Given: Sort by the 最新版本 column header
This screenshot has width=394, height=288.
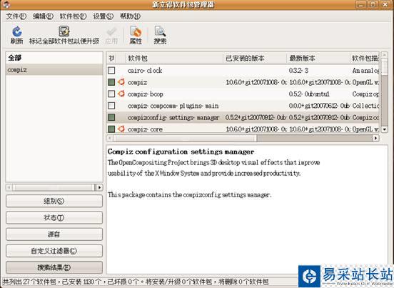Looking at the screenshot, I should tap(318, 59).
